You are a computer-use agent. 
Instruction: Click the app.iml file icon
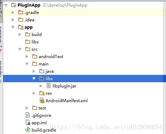[28, 122]
